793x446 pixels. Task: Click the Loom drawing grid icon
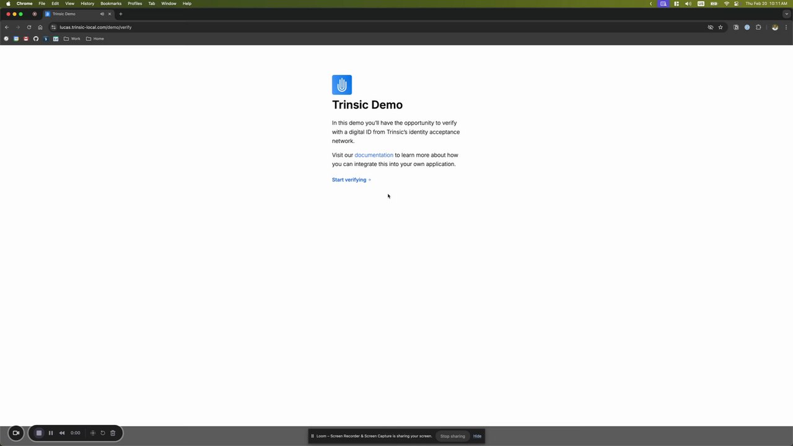(93, 433)
